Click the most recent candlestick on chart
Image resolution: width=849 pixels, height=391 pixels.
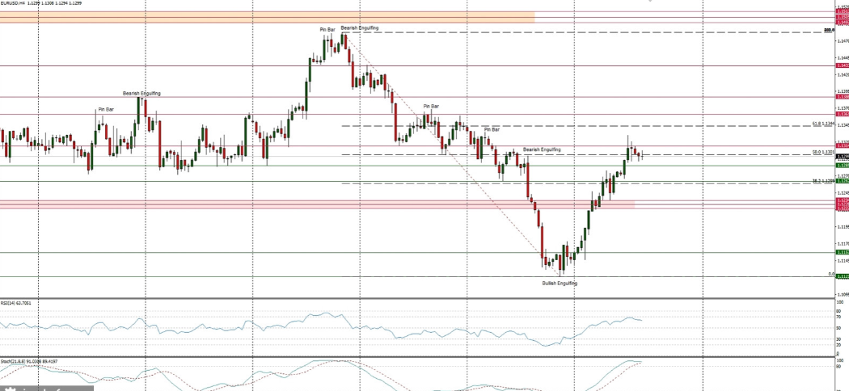point(641,154)
